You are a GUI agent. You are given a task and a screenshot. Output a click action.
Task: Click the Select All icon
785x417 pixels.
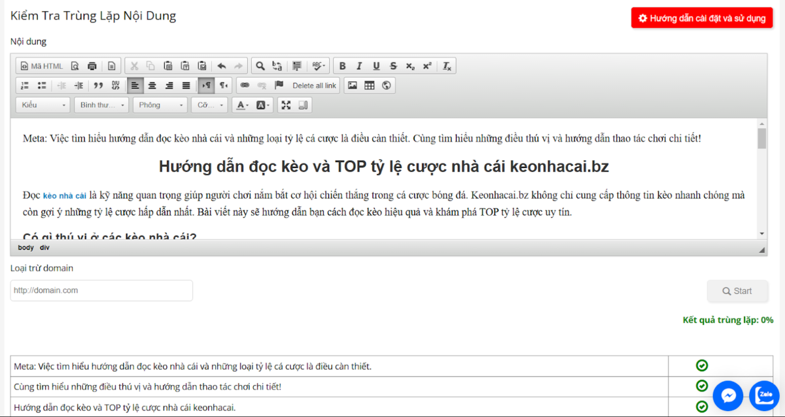tap(297, 66)
